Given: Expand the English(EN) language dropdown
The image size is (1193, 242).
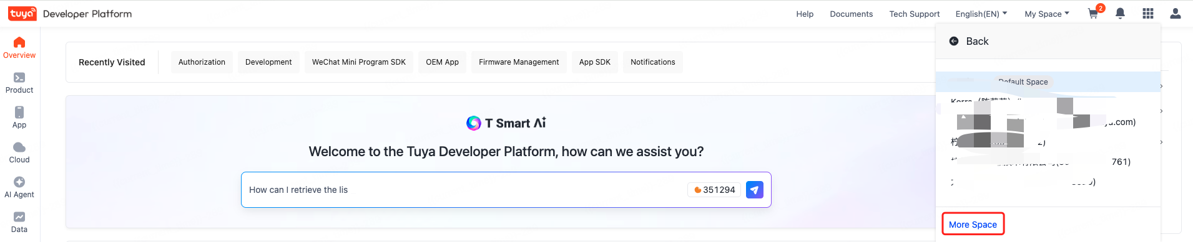Looking at the screenshot, I should click(x=981, y=14).
